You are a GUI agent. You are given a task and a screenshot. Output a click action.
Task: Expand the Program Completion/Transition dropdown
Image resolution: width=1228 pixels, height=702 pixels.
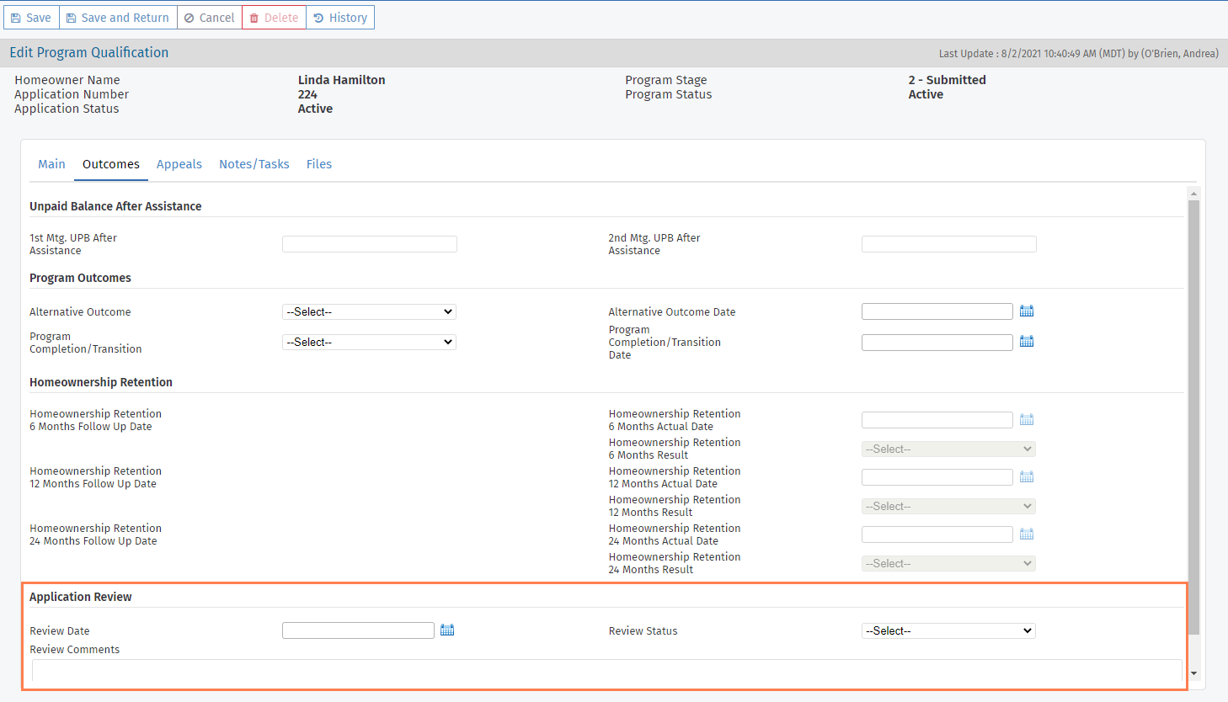tap(369, 343)
